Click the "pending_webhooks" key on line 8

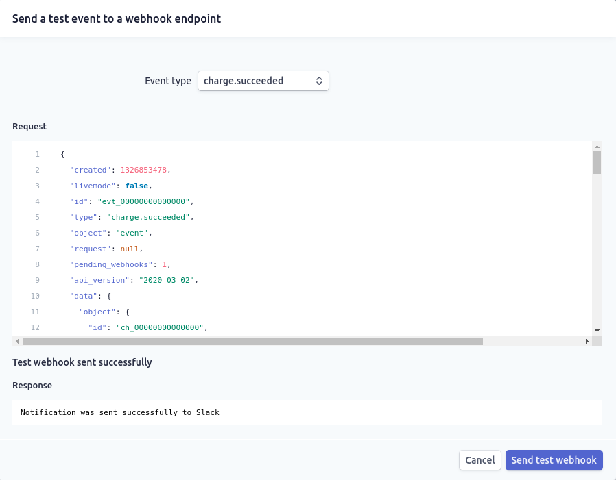(108, 264)
